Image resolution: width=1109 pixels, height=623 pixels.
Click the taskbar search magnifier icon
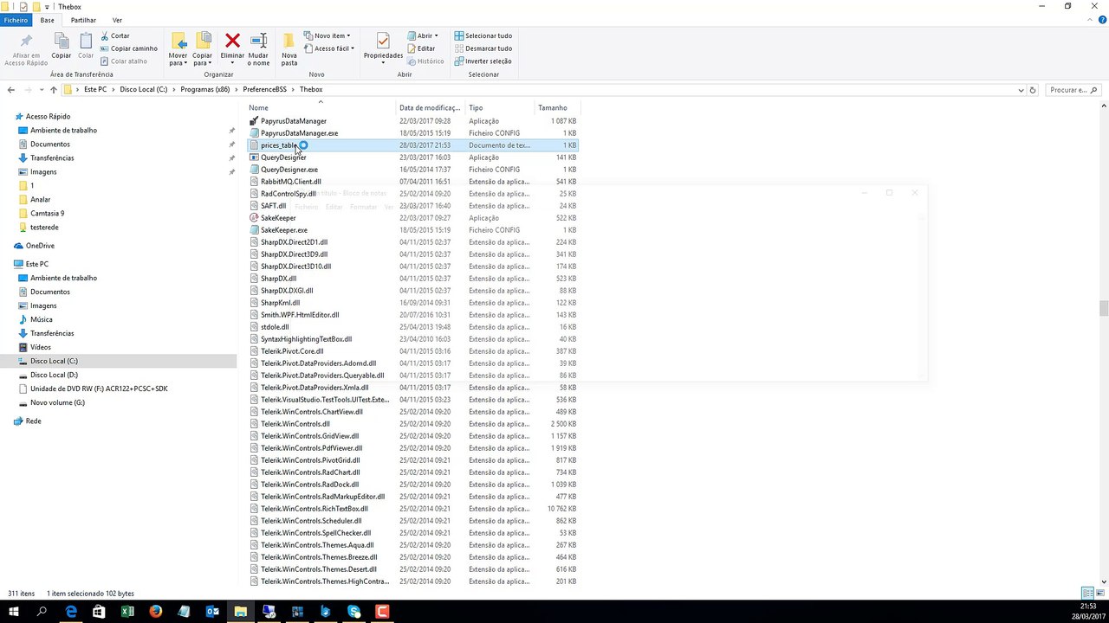click(x=42, y=612)
